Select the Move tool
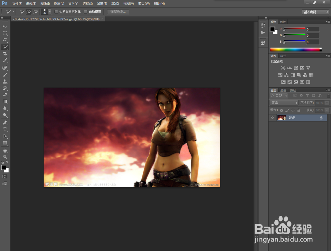The height and width of the screenshot is (251, 331). coord(5,27)
